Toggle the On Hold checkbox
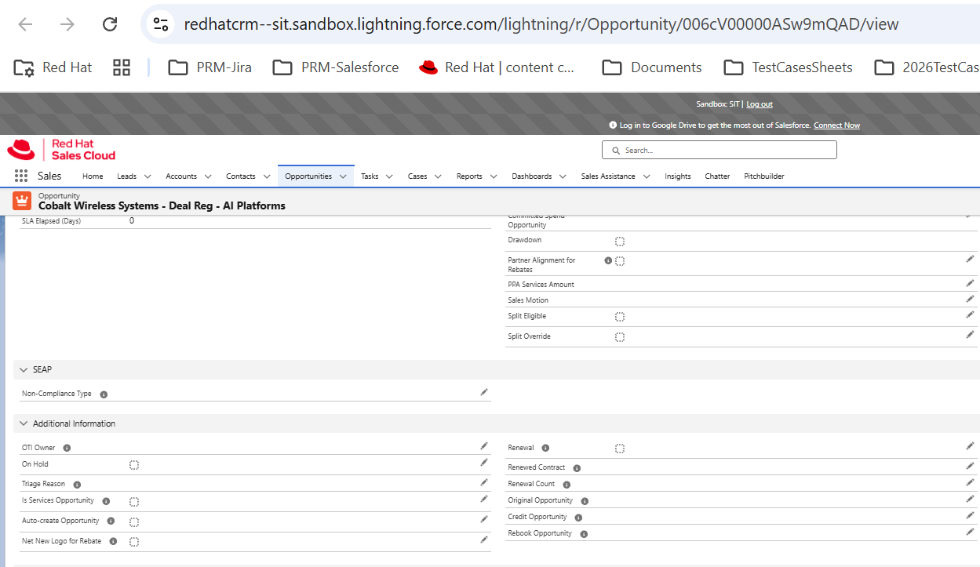Image resolution: width=980 pixels, height=567 pixels. point(134,465)
